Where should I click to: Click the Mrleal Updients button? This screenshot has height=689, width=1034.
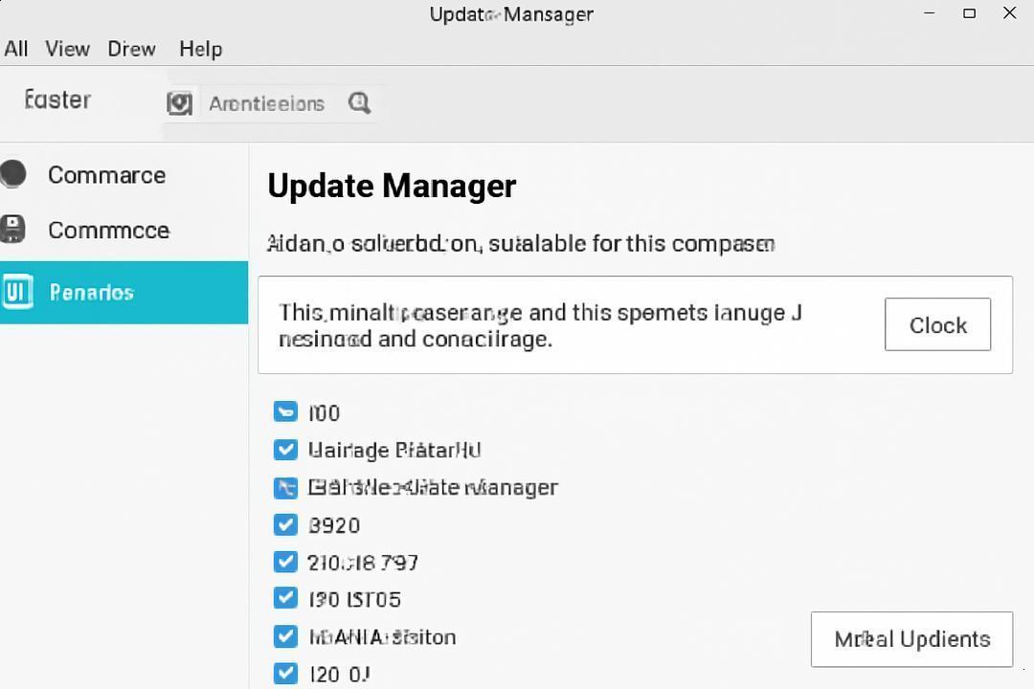click(912, 639)
